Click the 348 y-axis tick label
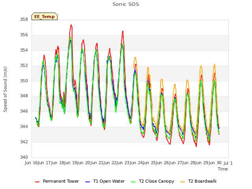The width and height of the screenshot is (252, 189). [x=24, y=96]
